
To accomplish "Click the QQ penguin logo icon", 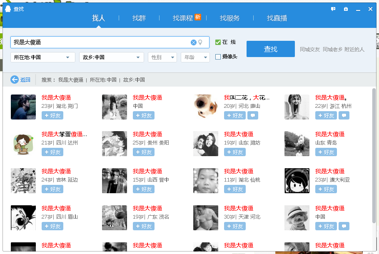I will pos(8,9).
